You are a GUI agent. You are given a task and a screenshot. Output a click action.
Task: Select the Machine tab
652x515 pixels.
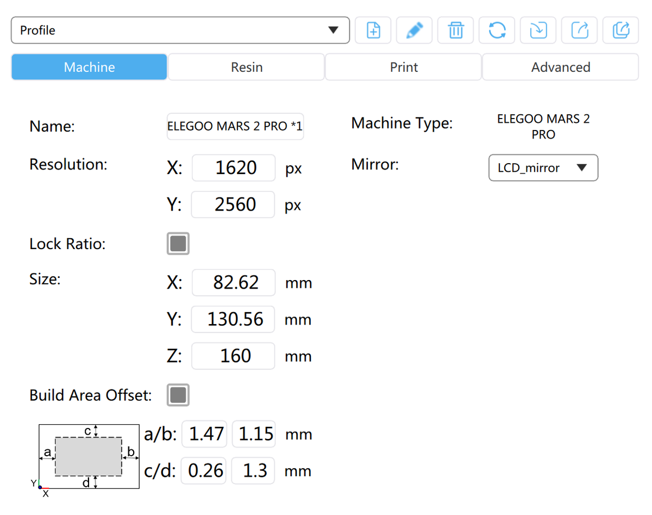[x=89, y=67]
